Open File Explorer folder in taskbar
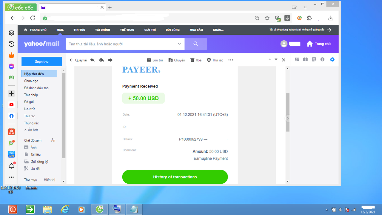The width and height of the screenshot is (382, 215). point(47,209)
